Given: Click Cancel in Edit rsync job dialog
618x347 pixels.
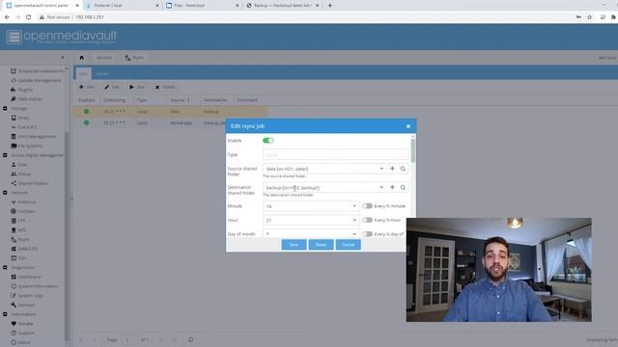Looking at the screenshot, I should click(348, 245).
